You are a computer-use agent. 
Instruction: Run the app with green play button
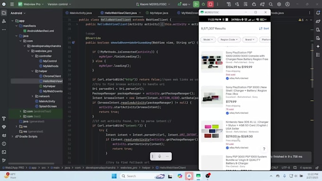(196, 4)
